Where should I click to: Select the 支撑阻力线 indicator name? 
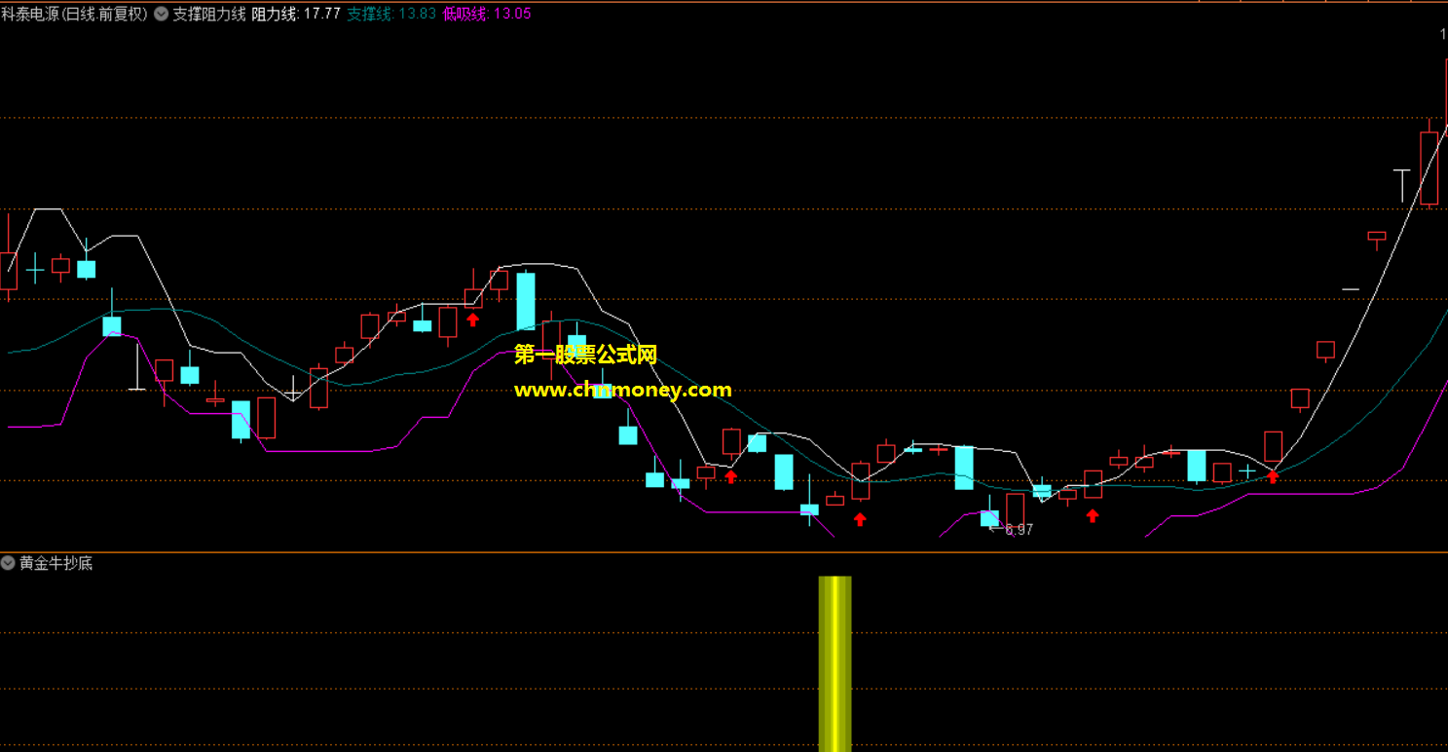pos(209,14)
